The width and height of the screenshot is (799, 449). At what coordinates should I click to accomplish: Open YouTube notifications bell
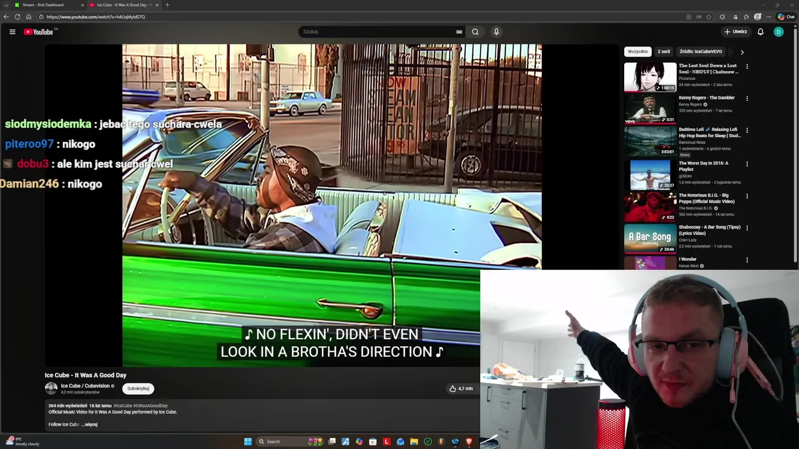tap(760, 32)
